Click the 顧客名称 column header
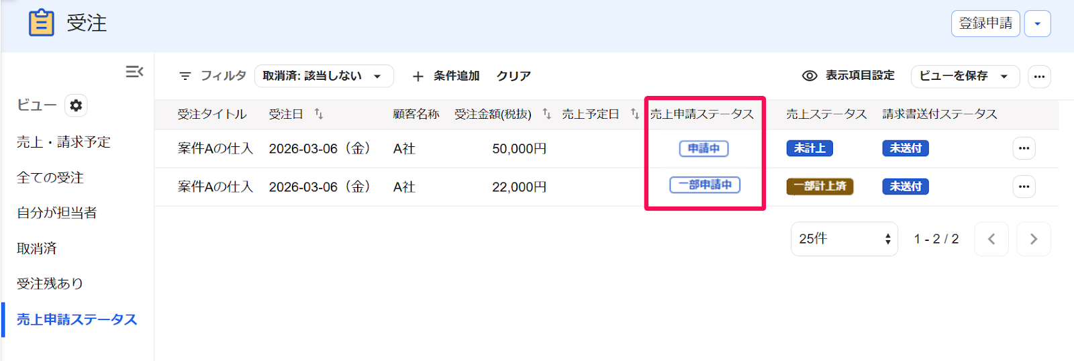The image size is (1074, 361). coord(416,114)
